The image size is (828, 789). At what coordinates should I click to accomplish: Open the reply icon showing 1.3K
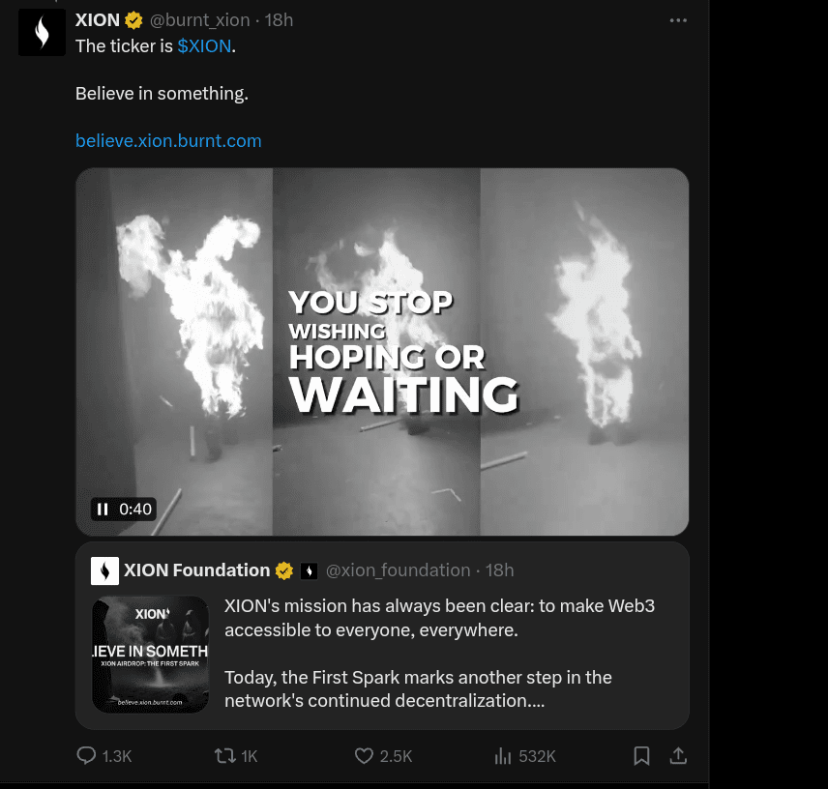coord(87,755)
